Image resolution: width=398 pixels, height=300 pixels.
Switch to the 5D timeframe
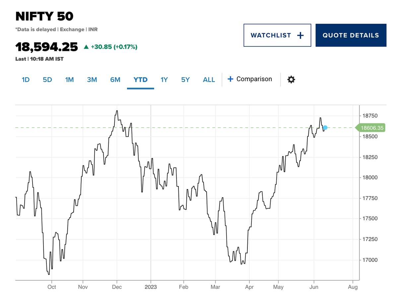click(47, 79)
